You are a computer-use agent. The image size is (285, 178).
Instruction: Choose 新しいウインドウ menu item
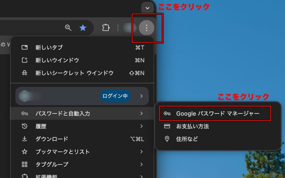click(57, 60)
